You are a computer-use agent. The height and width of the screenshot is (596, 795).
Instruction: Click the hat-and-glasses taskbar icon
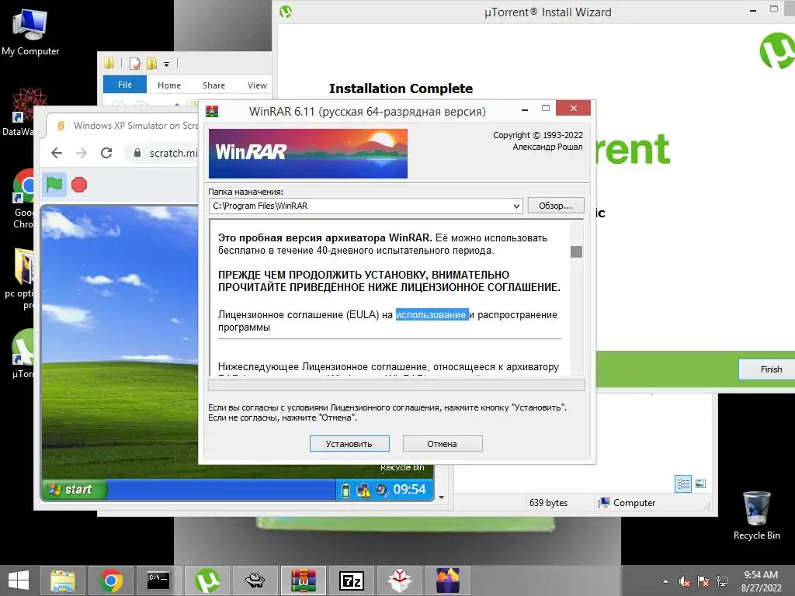pos(255,580)
